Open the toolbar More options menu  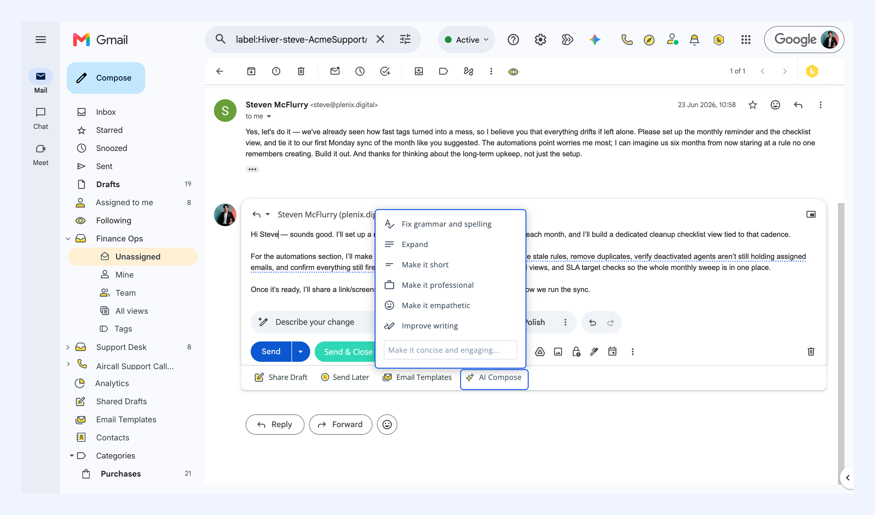coord(491,71)
